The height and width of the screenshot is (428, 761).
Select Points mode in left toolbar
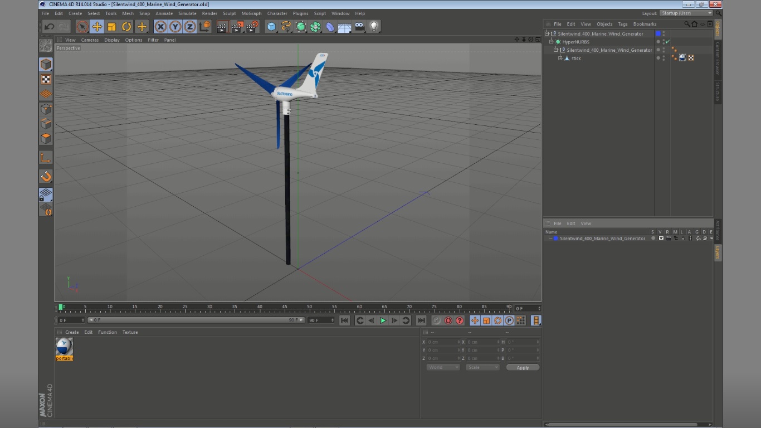tap(46, 109)
